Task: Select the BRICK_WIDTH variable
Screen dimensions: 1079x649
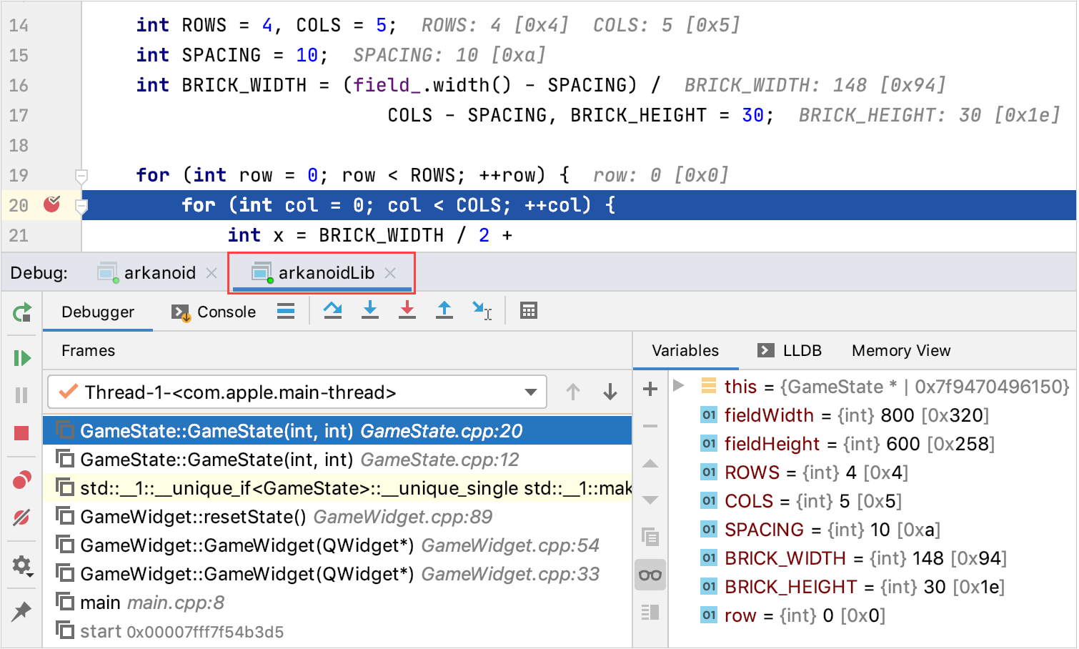Action: (x=872, y=558)
